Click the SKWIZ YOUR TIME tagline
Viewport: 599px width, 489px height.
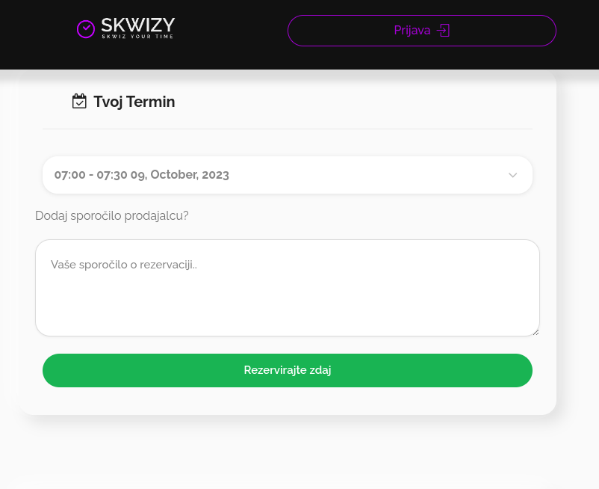[x=138, y=37]
